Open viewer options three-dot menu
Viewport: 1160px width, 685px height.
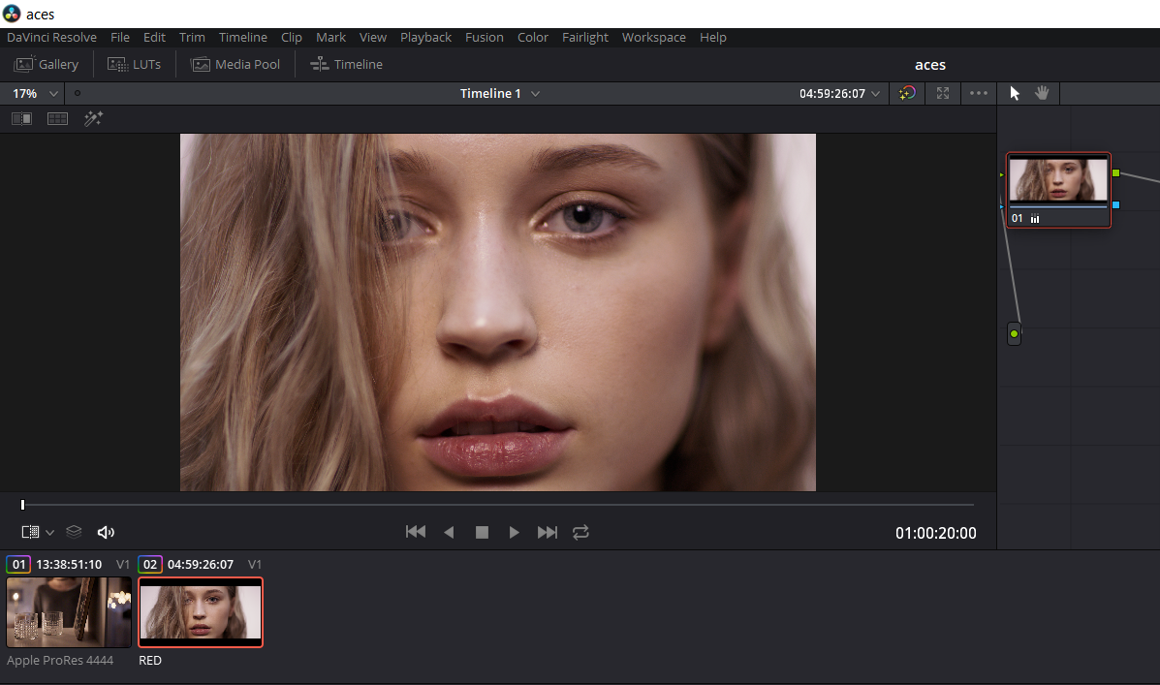[x=978, y=93]
